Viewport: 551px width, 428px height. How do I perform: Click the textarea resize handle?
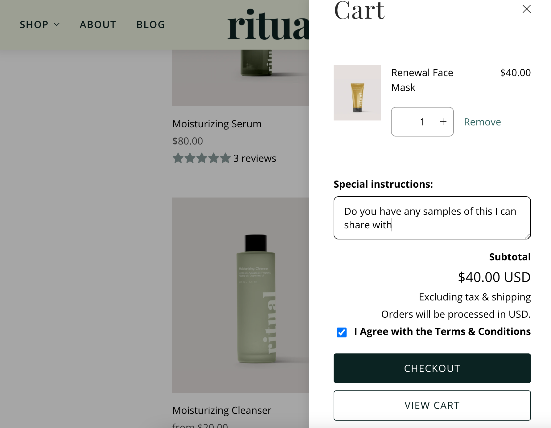click(x=528, y=237)
